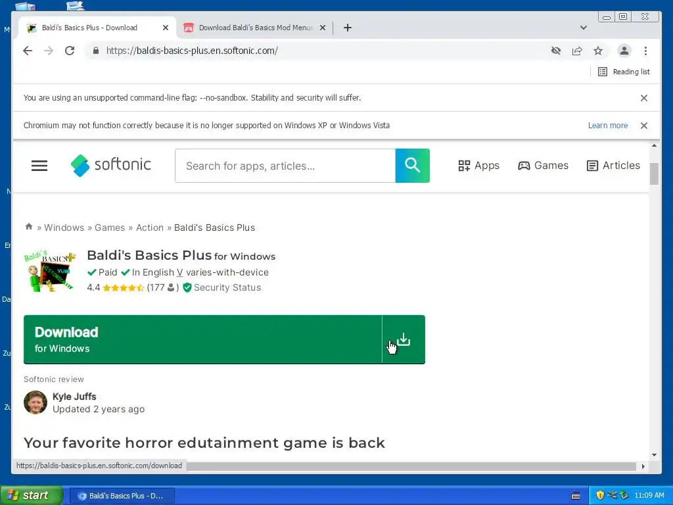Close the Baldi's Basics Mod Menus tab
The image size is (673, 505).
coord(323,28)
